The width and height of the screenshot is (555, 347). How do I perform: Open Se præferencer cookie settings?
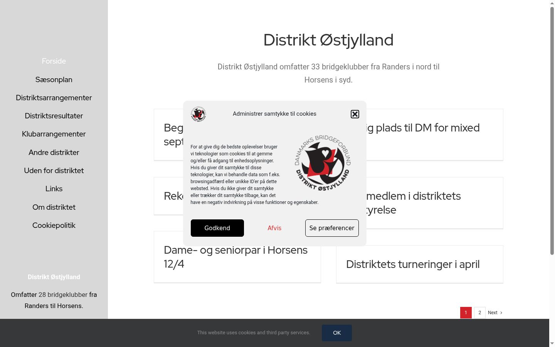tap(332, 228)
